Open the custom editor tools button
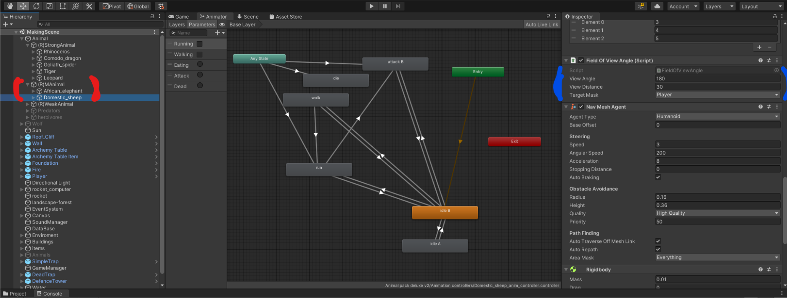 pos(89,6)
